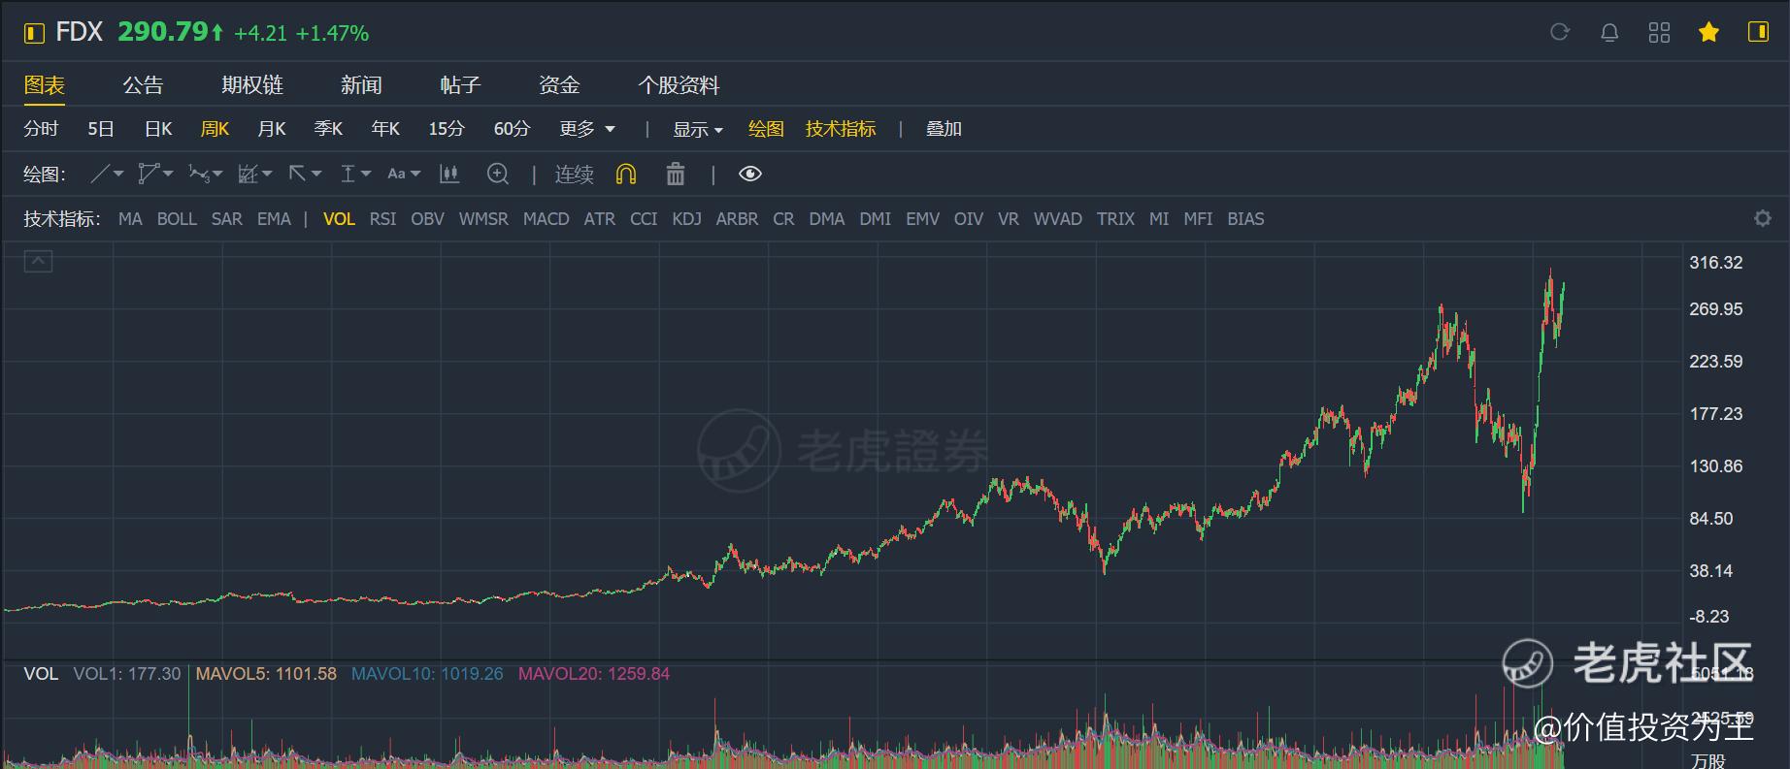Open the arrow annotation tool dropdown
1790x769 pixels.
click(x=305, y=174)
